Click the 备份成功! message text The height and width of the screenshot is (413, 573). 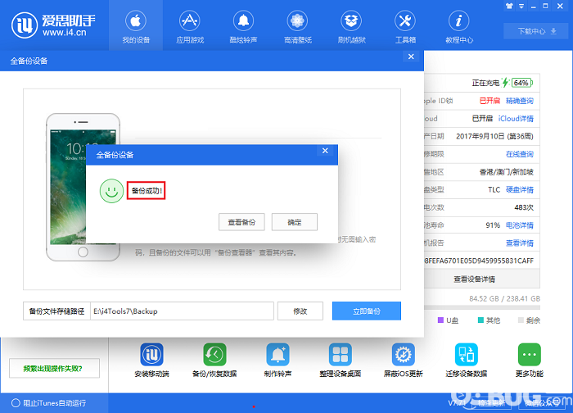147,191
